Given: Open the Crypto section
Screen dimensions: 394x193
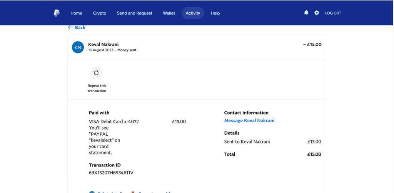Looking at the screenshot, I should pyautogui.click(x=99, y=13).
